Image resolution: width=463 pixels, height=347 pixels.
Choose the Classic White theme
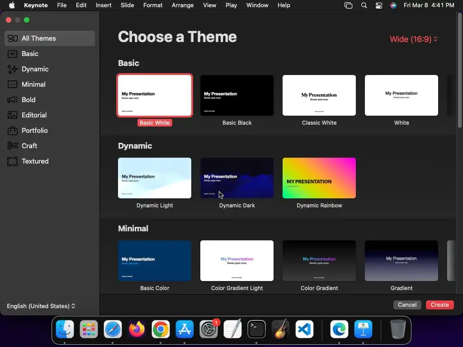319,95
